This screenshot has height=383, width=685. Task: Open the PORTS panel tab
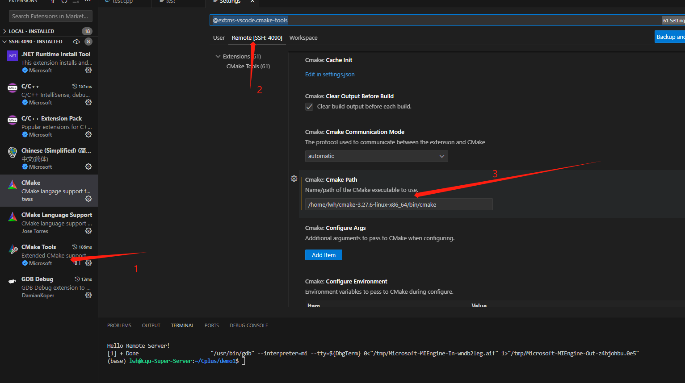[x=212, y=325]
